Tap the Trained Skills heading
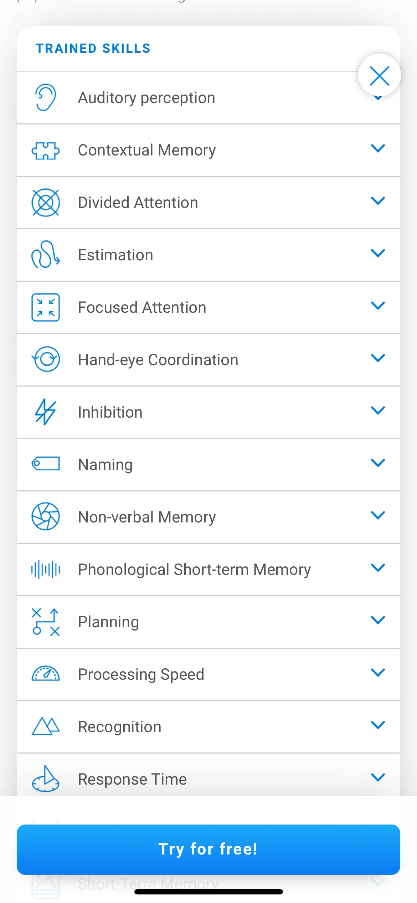This screenshot has height=903, width=417. tap(93, 49)
